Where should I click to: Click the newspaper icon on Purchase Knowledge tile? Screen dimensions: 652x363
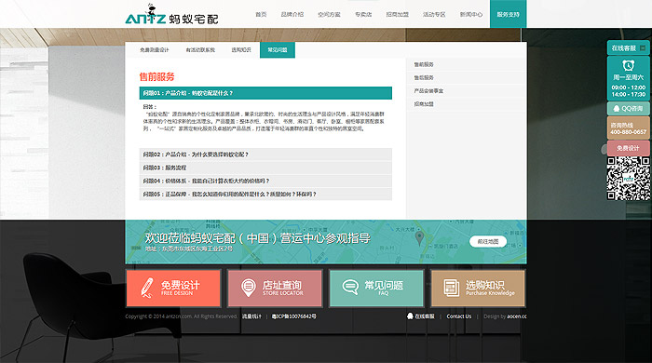(x=452, y=288)
